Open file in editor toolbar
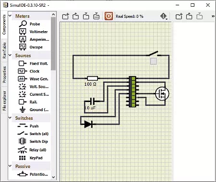216x182 pixels. [x=189, y=16]
